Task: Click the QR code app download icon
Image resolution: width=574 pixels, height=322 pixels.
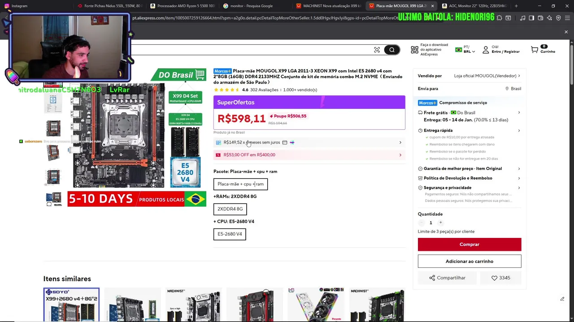Action: click(x=414, y=50)
